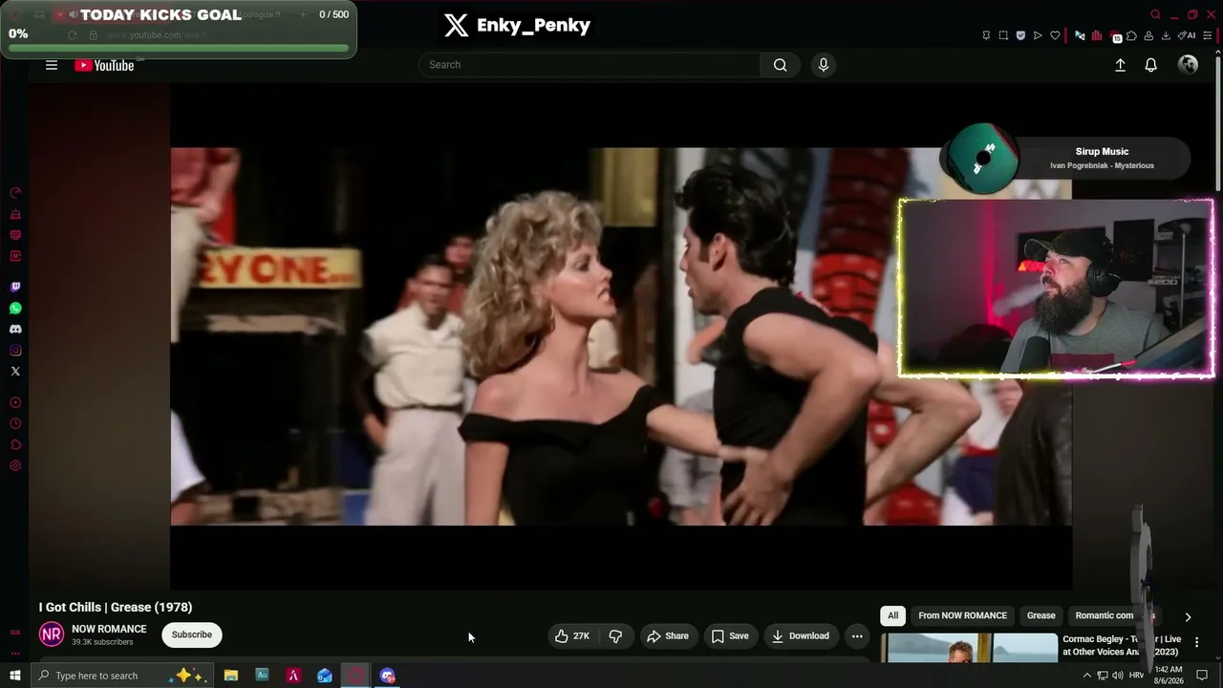Open Discord in the browser sidebar
This screenshot has height=688, width=1223.
pos(15,329)
